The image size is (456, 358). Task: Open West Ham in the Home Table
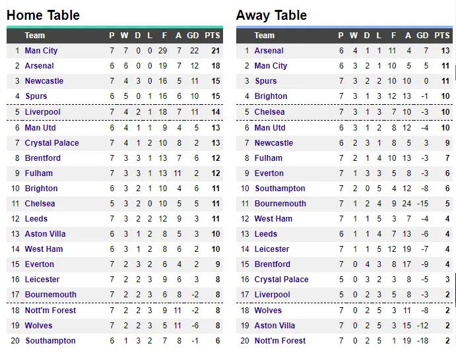(x=44, y=249)
